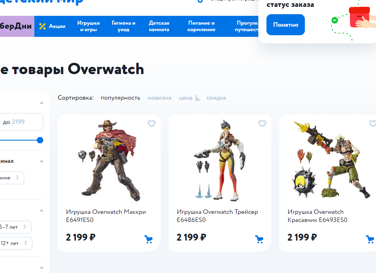Favorite the Красавчик figure heart icon
Screen dimensions: 376x273
tap(372, 123)
